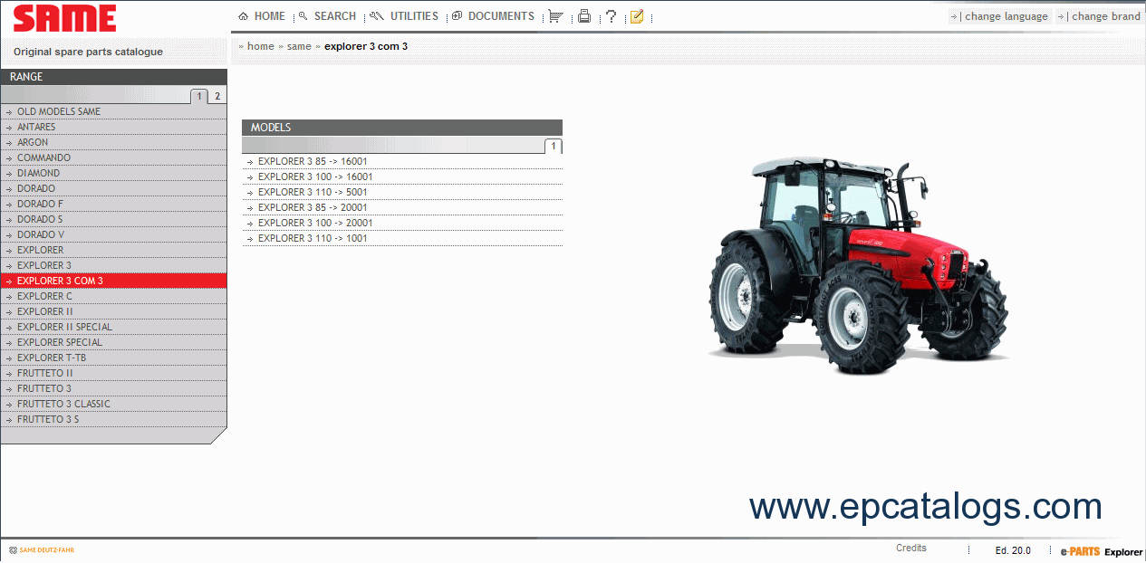Click the same breadcrumb link

pyautogui.click(x=299, y=46)
